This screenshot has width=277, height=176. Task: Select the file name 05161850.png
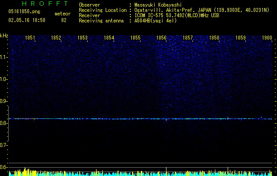pos(24,12)
